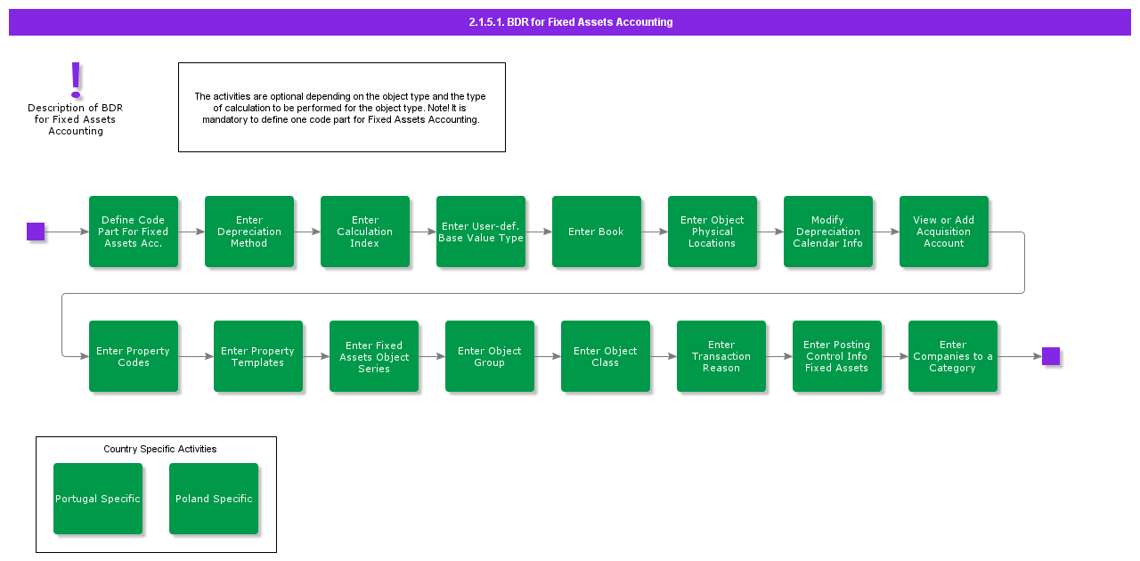The height and width of the screenshot is (561, 1140).
Task: Open Enter Object Physical Locations step
Action: 712,232
